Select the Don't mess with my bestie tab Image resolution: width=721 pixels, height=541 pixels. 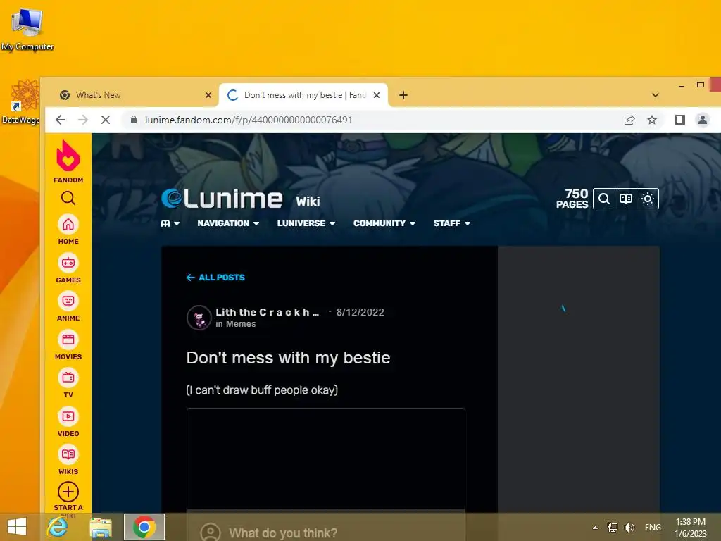303,95
